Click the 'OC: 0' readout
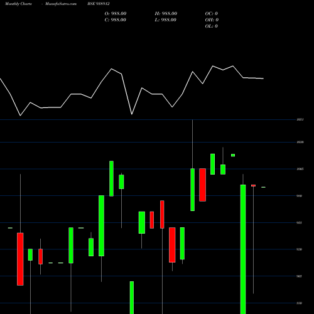Image resolution: width=314 pixels, height=314 pixels. (x=212, y=14)
